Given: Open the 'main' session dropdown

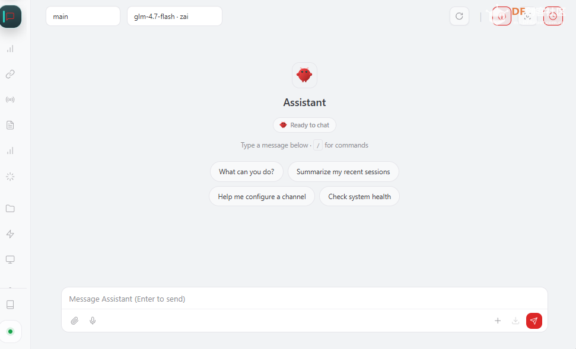Looking at the screenshot, I should [83, 17].
